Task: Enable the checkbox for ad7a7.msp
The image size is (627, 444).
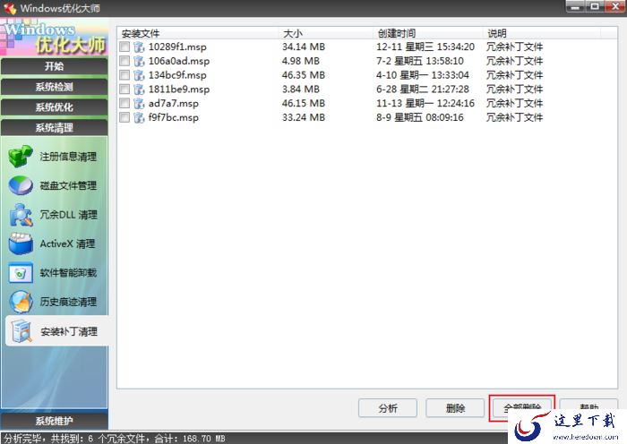Action: point(125,104)
